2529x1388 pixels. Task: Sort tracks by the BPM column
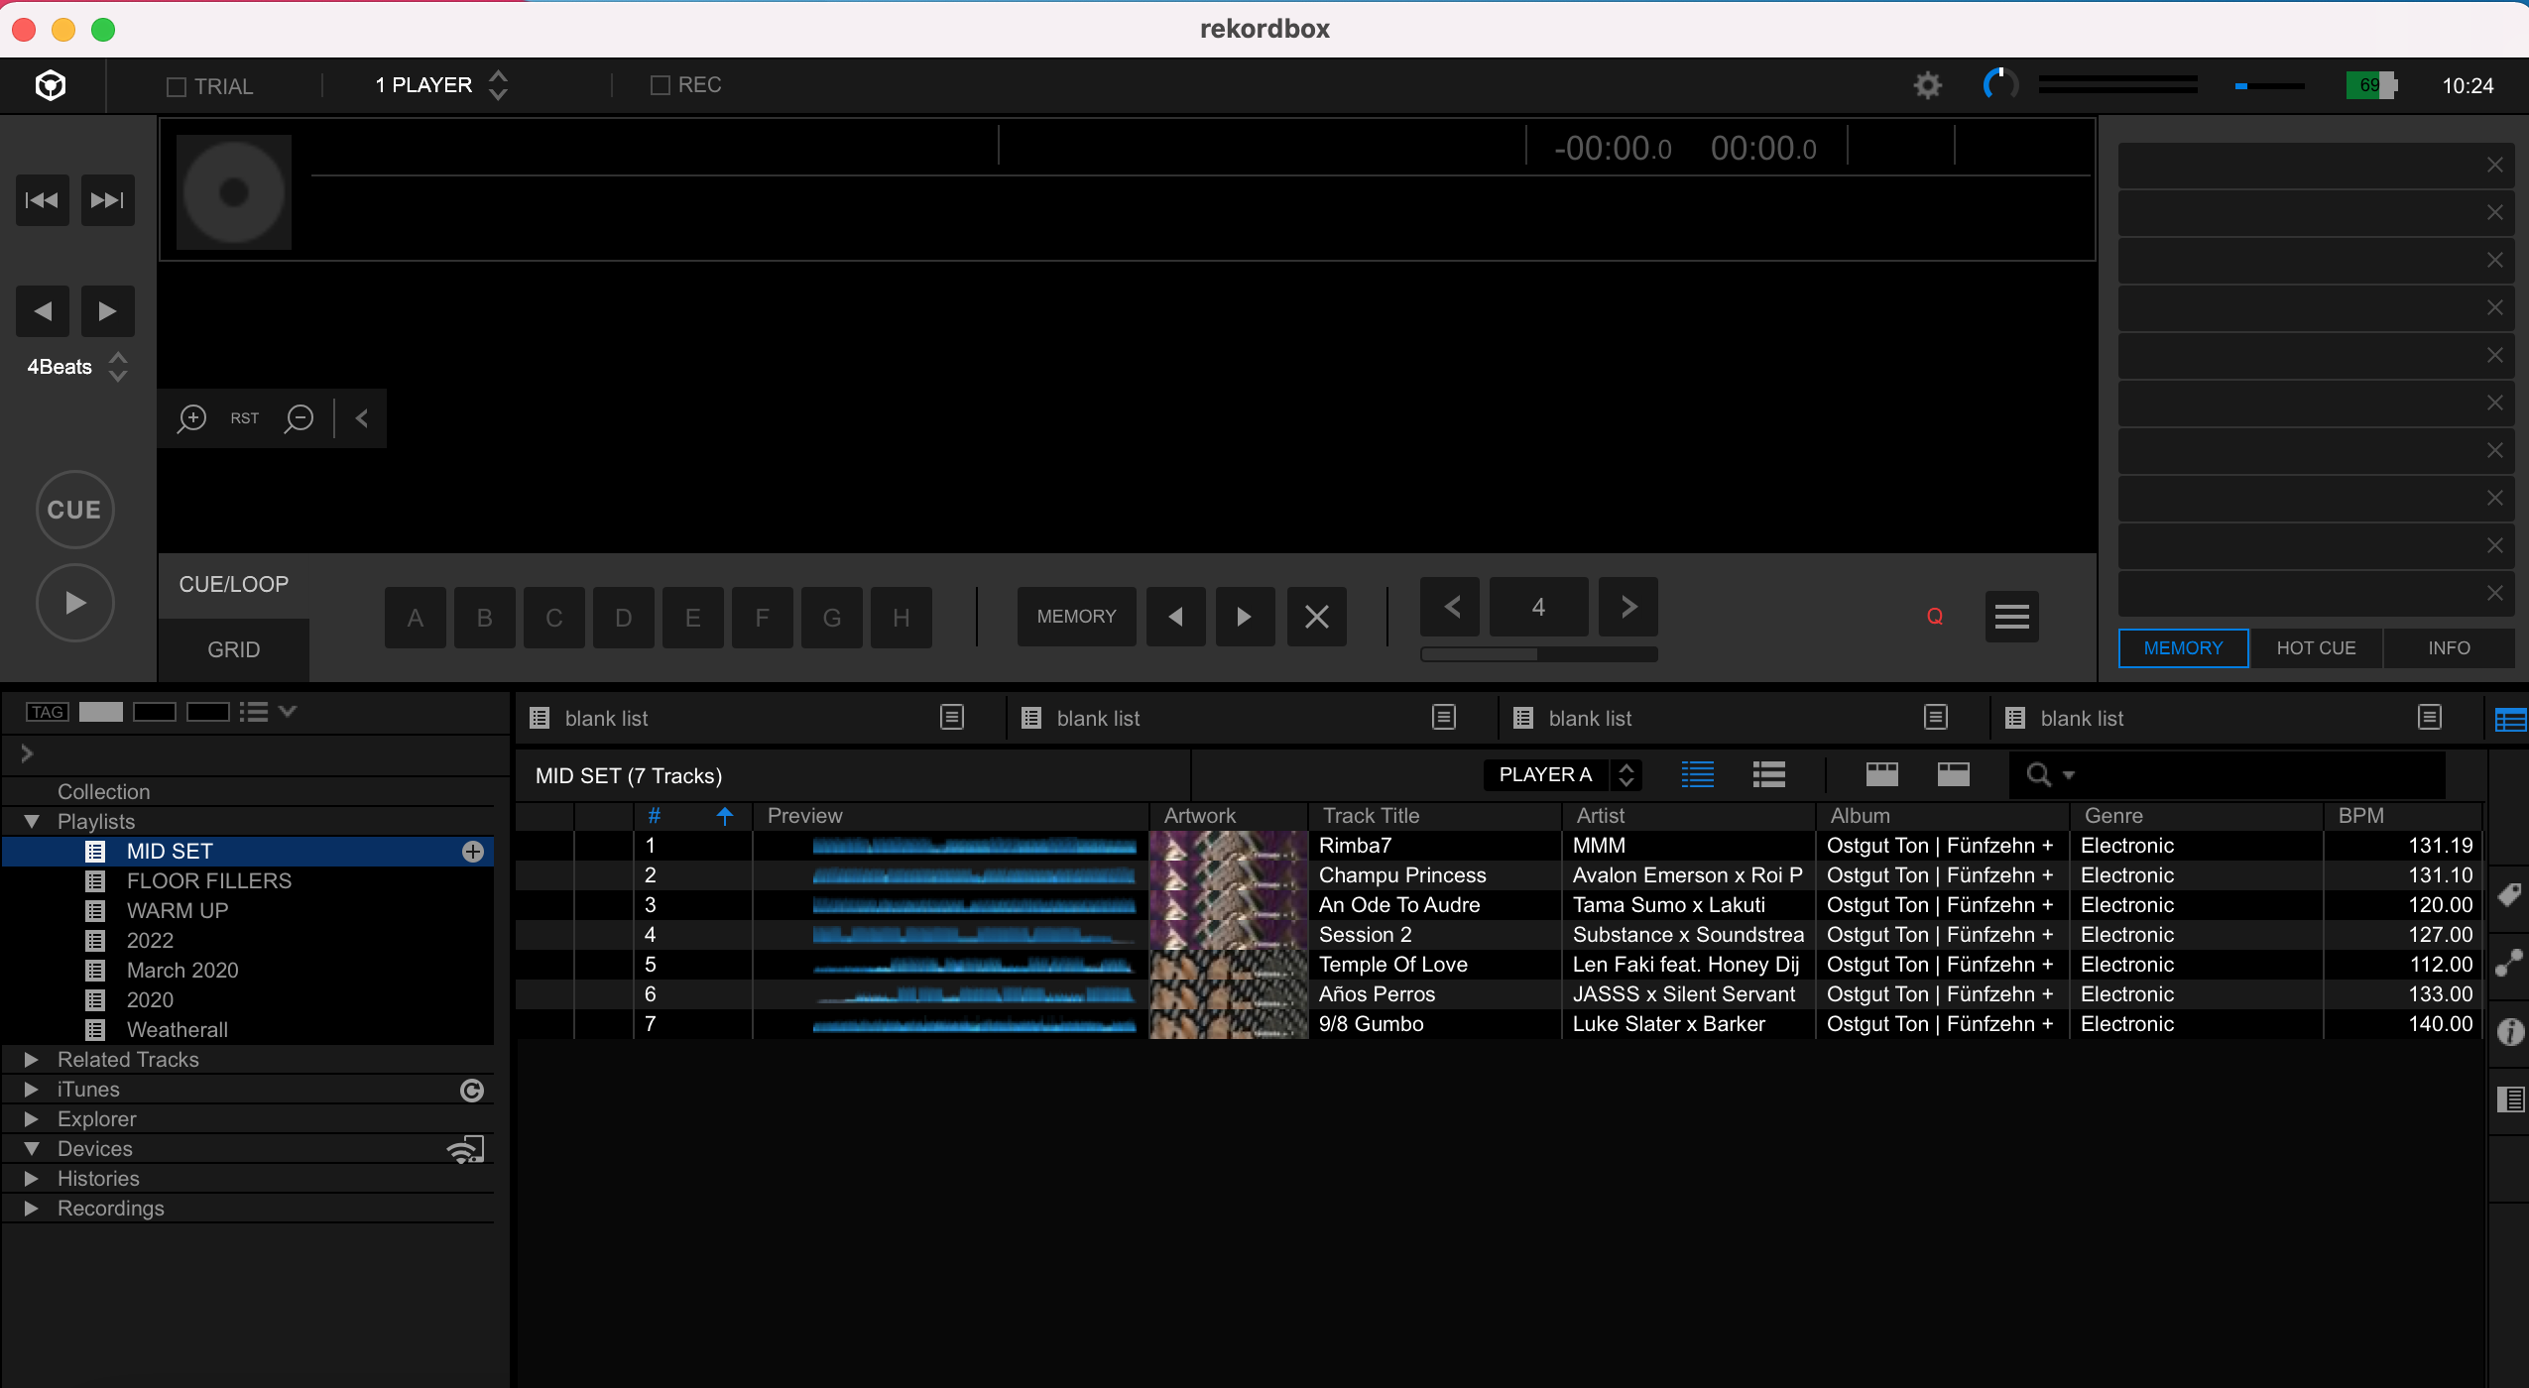coord(2402,815)
